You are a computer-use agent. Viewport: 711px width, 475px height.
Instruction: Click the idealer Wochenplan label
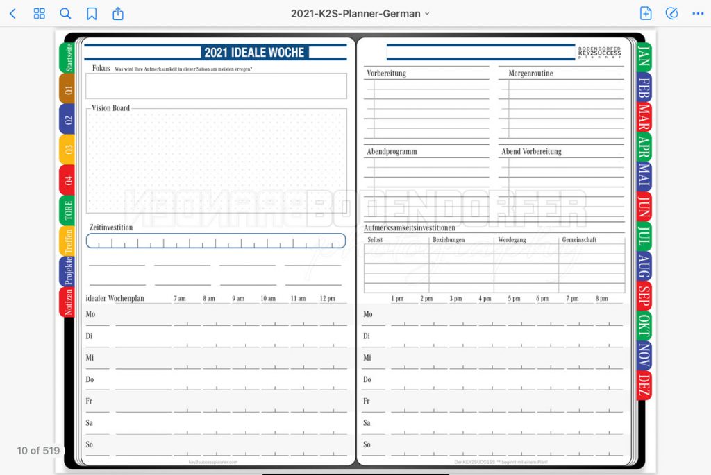(x=115, y=298)
